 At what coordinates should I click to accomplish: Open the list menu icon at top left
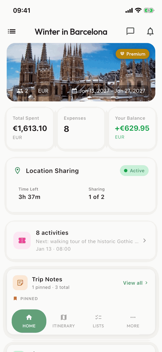coord(12,31)
